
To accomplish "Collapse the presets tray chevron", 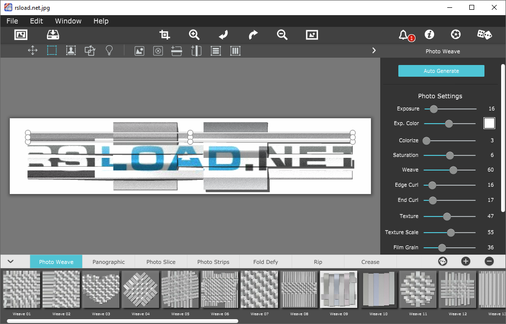I will [x=10, y=261].
